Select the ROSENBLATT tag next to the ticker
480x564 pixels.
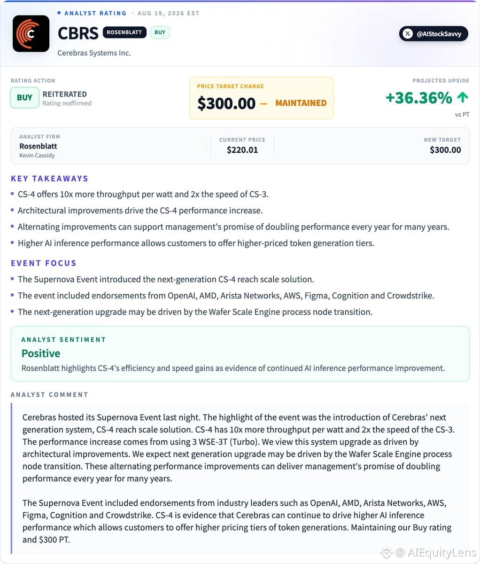pos(124,32)
